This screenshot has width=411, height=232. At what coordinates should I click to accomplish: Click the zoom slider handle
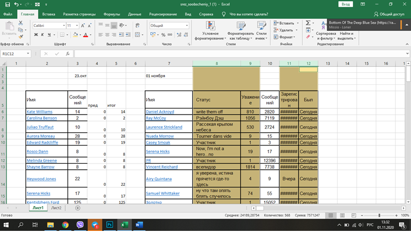coord(379,215)
